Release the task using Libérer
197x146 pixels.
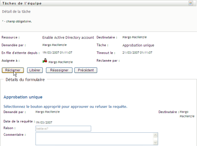pos(35,70)
